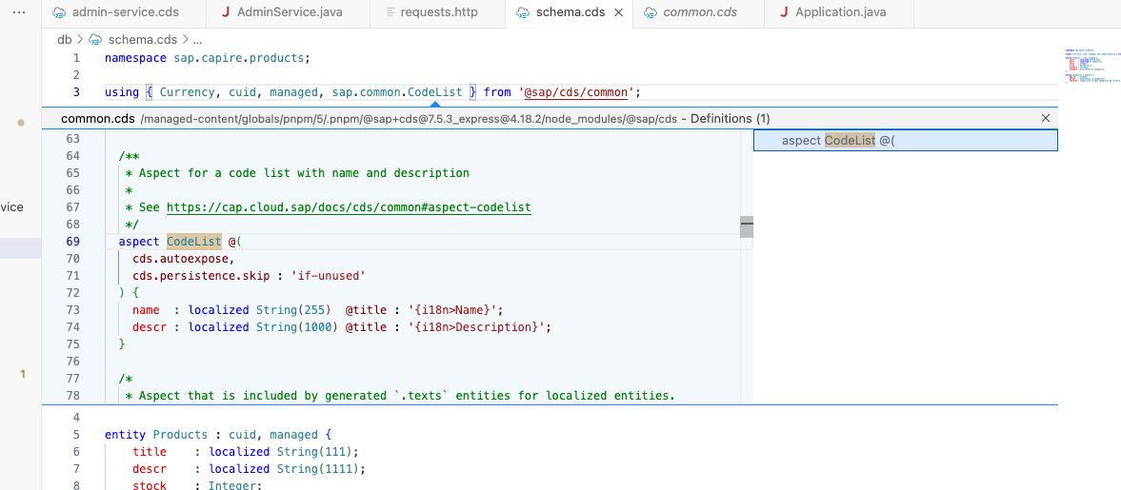1121x490 pixels.
Task: Open schema.cds breadcrumb dropdown
Action: [x=143, y=40]
